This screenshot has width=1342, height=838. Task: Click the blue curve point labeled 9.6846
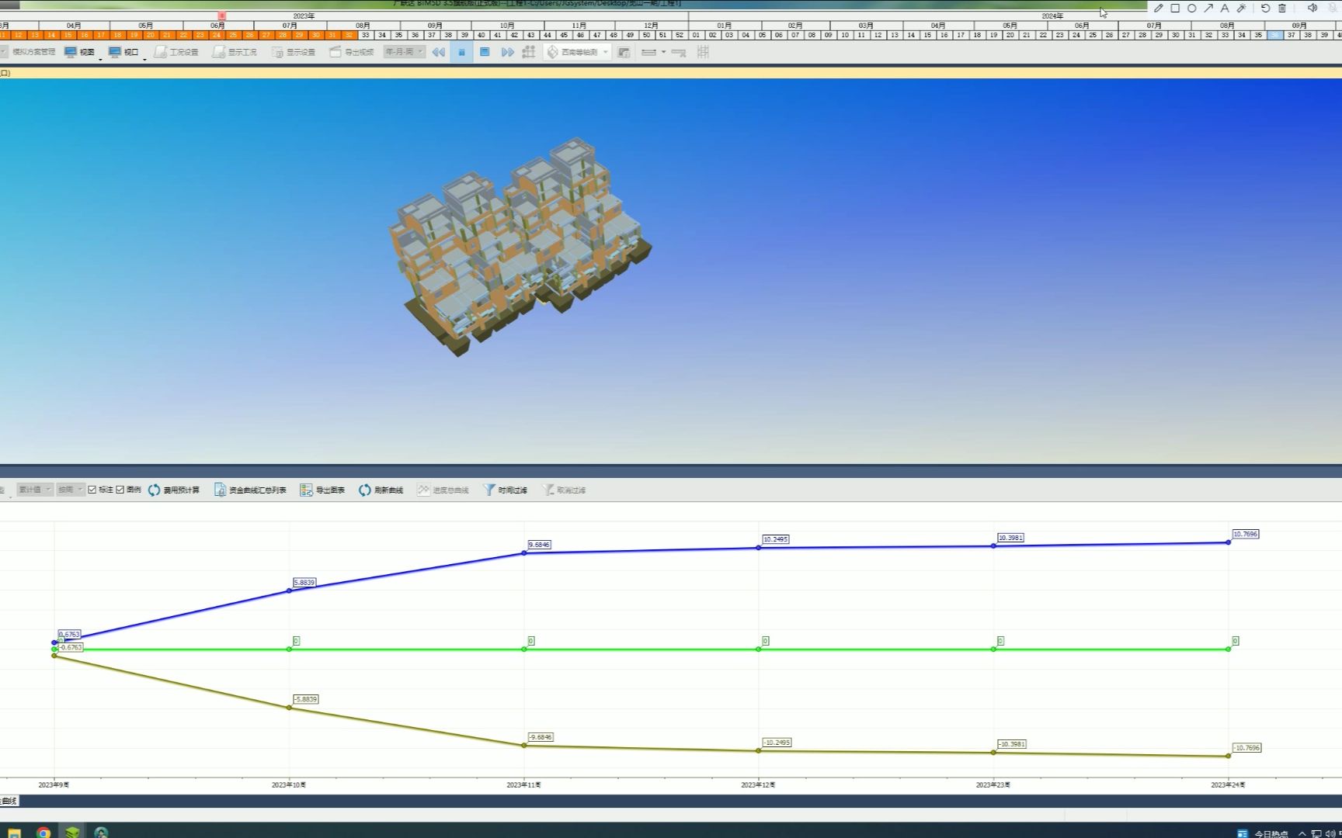click(524, 553)
